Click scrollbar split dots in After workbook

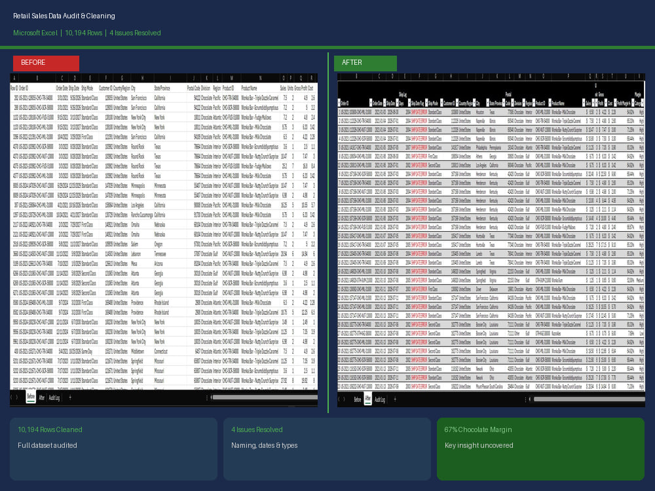(x=525, y=399)
